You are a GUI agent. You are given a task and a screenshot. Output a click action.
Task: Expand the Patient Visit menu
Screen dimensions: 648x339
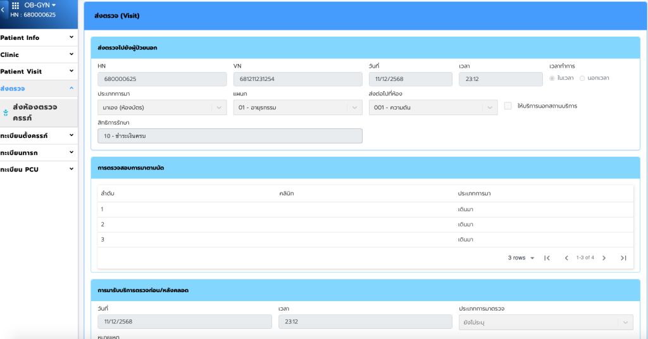pyautogui.click(x=38, y=71)
